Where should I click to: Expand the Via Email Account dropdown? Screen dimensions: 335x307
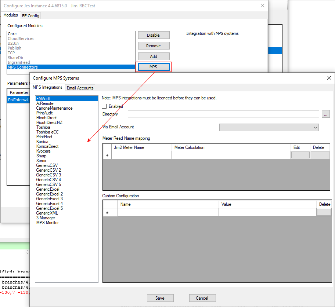point(315,127)
